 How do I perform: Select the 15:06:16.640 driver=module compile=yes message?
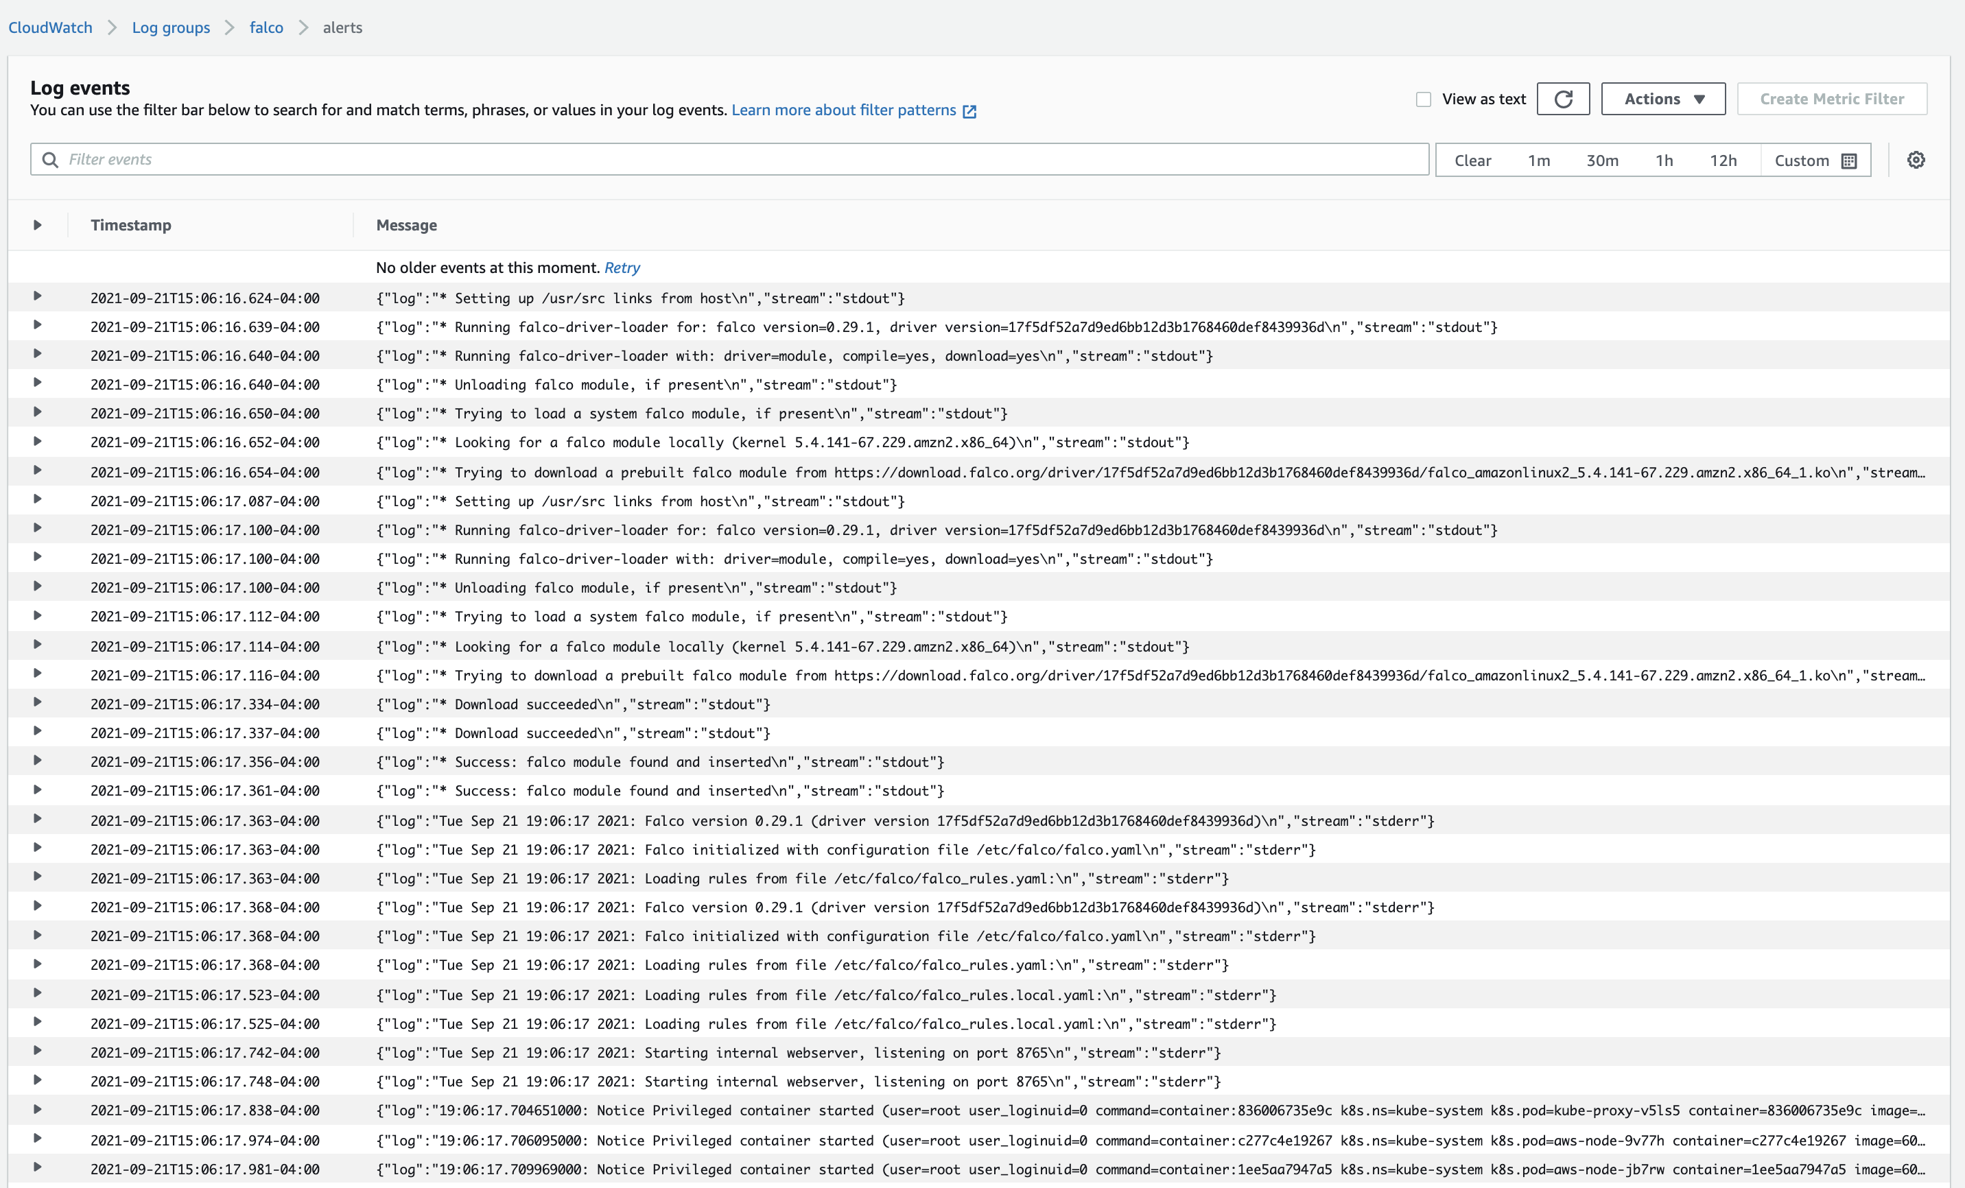tap(795, 355)
